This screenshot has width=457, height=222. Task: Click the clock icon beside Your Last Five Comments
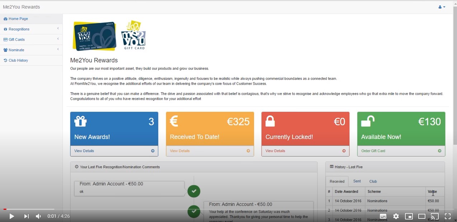point(77,167)
